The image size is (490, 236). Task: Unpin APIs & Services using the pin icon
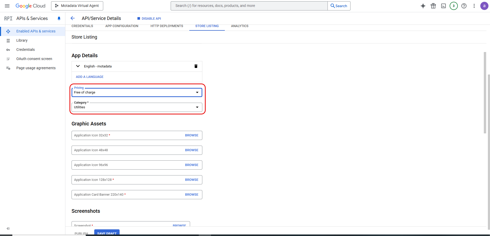(x=59, y=18)
